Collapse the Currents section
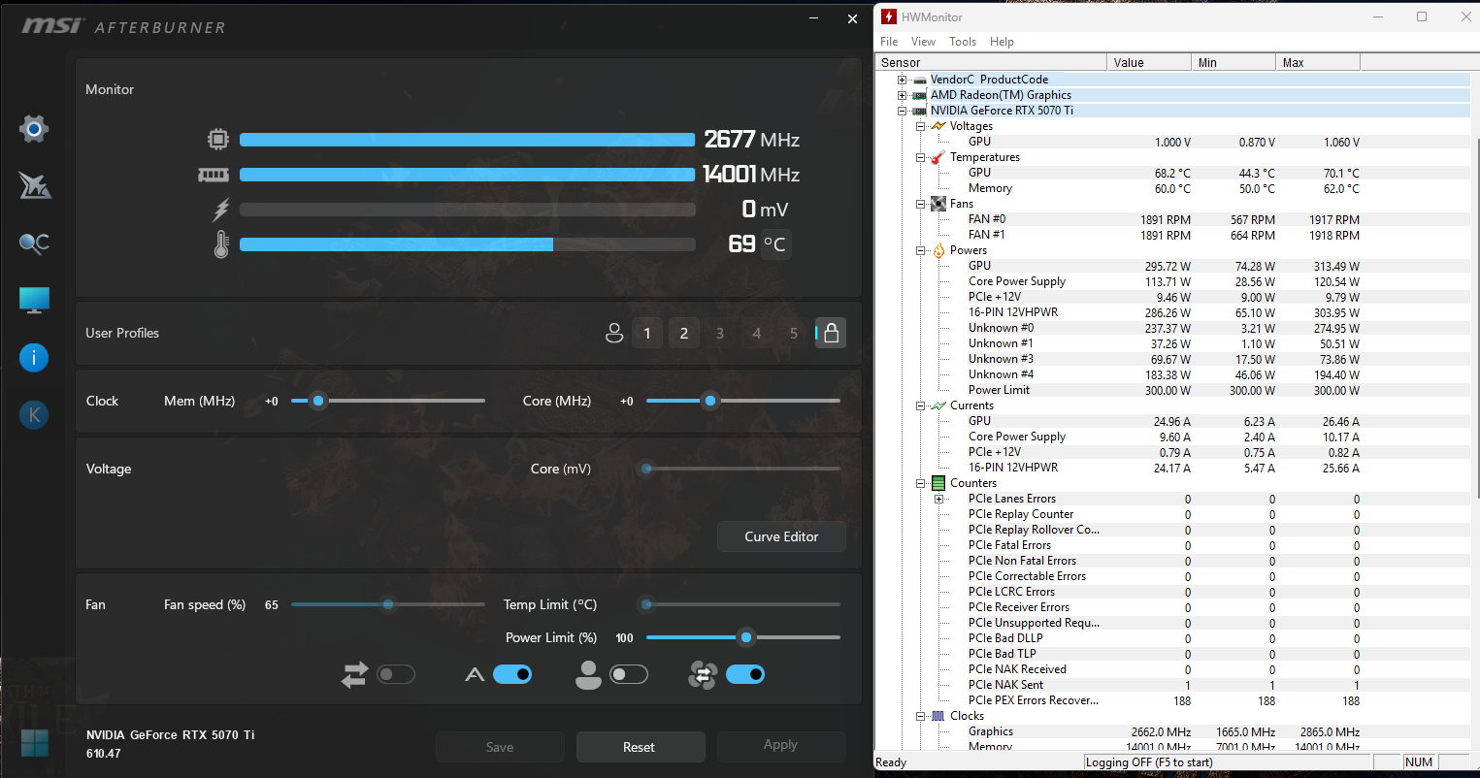The height and width of the screenshot is (778, 1480). click(921, 405)
